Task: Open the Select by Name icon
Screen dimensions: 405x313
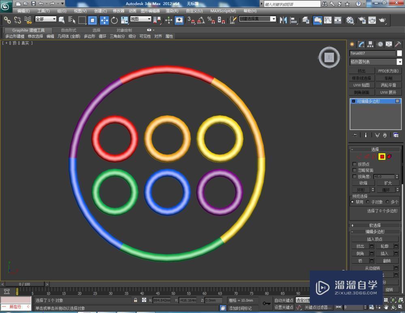Action: pos(72,19)
